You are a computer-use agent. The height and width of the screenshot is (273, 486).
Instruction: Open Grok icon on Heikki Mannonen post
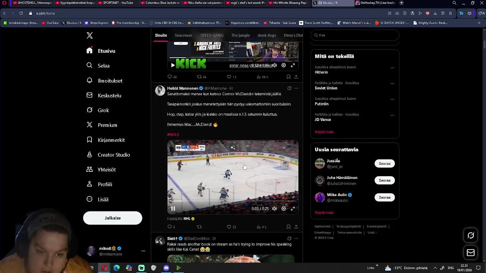pos(289,88)
